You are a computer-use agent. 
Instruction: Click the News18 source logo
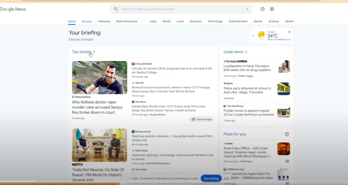click(x=133, y=83)
